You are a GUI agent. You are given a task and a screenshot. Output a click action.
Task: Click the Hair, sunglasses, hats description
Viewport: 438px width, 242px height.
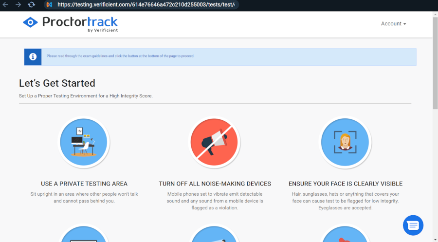[346, 201]
